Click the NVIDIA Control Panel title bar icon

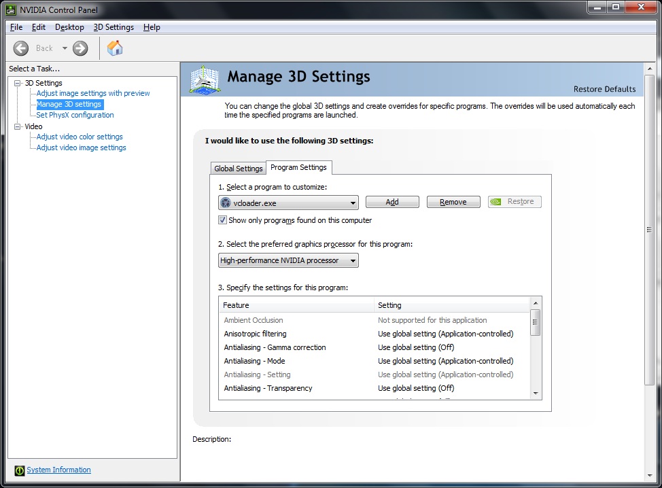coord(9,10)
